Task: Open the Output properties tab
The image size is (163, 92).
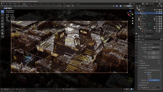Action: click(136, 42)
